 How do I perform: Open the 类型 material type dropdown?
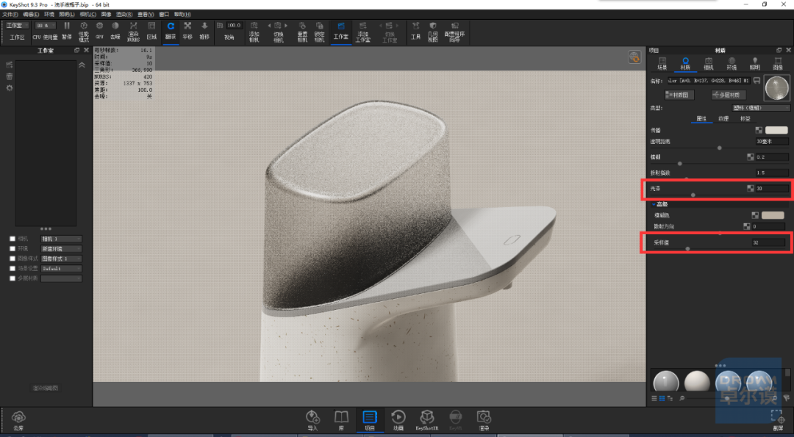[761, 108]
